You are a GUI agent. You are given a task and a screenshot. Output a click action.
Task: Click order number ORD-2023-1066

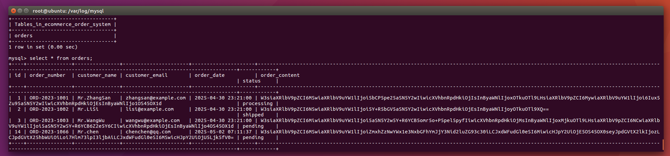pyautogui.click(x=49, y=132)
